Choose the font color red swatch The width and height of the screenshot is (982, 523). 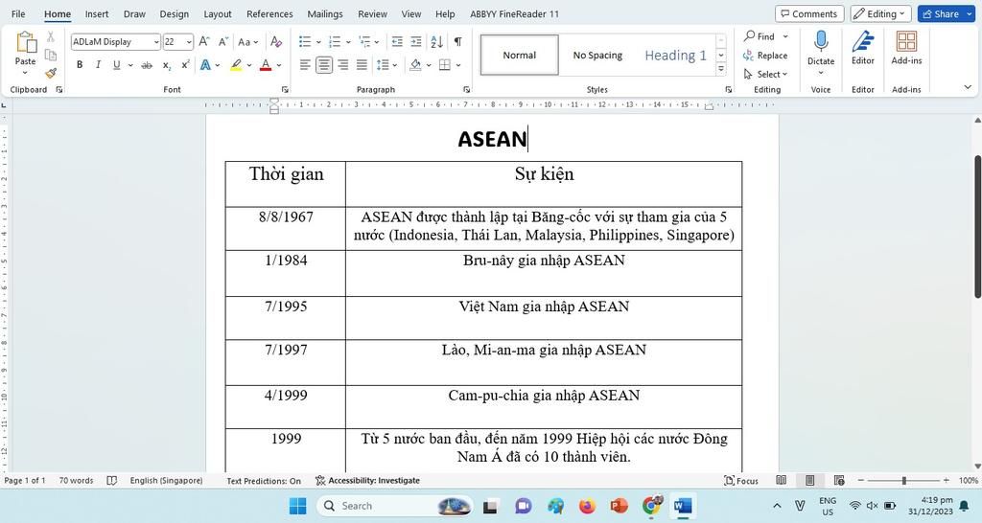coord(266,65)
